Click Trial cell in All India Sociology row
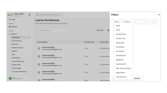This screenshot has width=167, height=93. [x=86, y=48]
